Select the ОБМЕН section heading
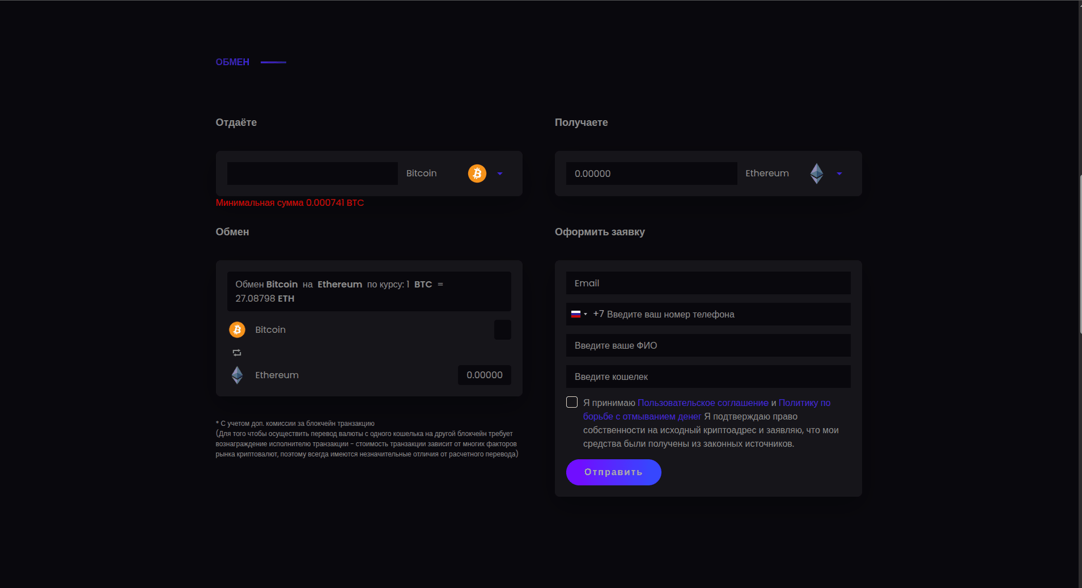Screen dimensions: 1082x588 click(232, 62)
